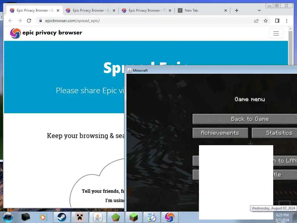Reload the epicbrowser.com page
Image resolution: width=297 pixels, height=223 pixels.
click(29, 21)
